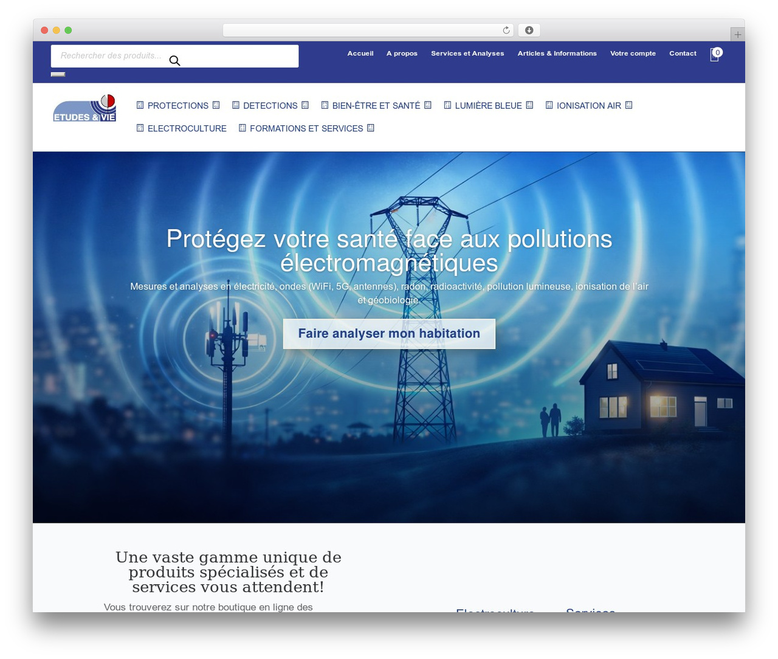778x659 pixels.
Task: Open Articles & Informations
Action: (557, 53)
